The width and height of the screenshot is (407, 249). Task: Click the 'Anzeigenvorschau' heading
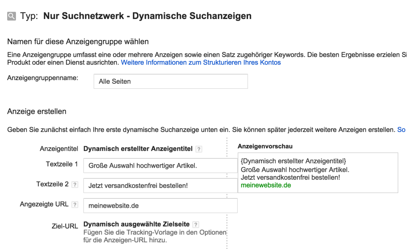[265, 146]
